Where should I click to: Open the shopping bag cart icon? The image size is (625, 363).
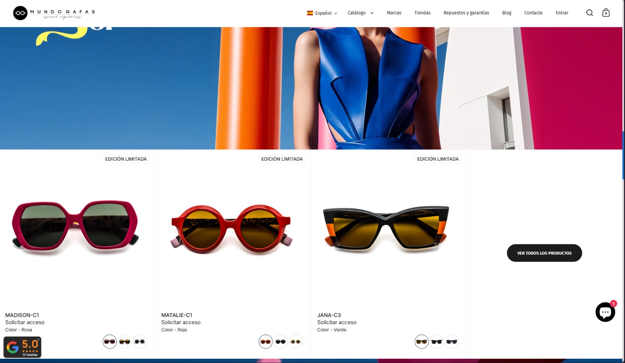pos(606,13)
